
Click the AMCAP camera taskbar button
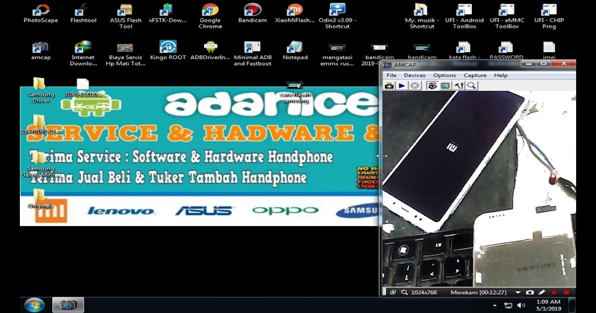pos(68,305)
